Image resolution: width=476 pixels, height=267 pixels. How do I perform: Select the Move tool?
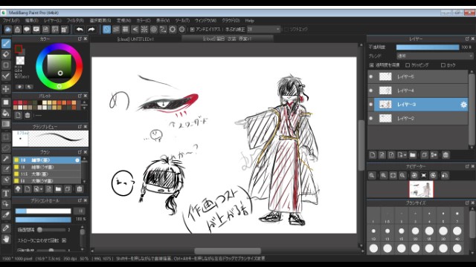[x=6, y=89]
